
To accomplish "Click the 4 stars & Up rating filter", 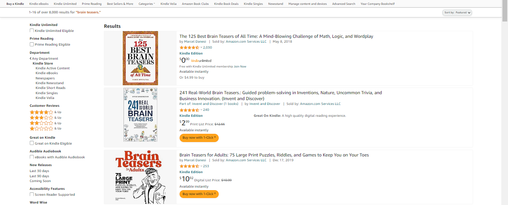I will (x=41, y=112).
